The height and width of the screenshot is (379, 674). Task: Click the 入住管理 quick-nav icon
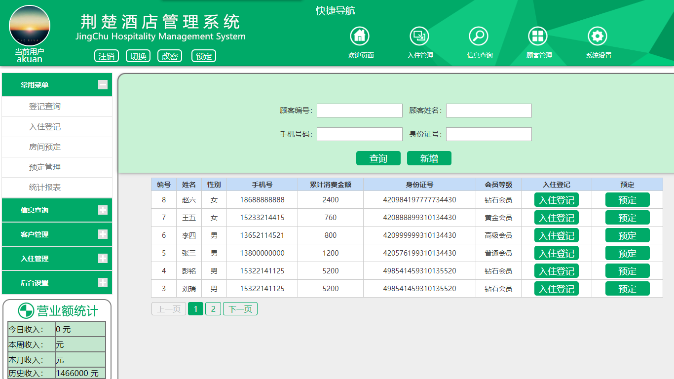click(419, 36)
